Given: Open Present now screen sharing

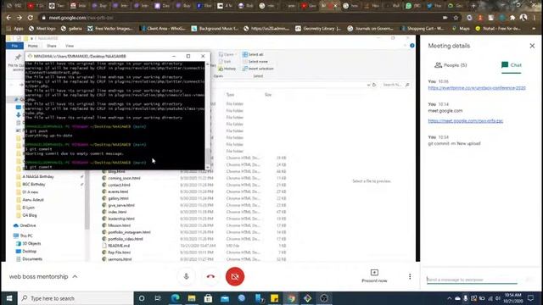Looking at the screenshot, I should 374,276.
